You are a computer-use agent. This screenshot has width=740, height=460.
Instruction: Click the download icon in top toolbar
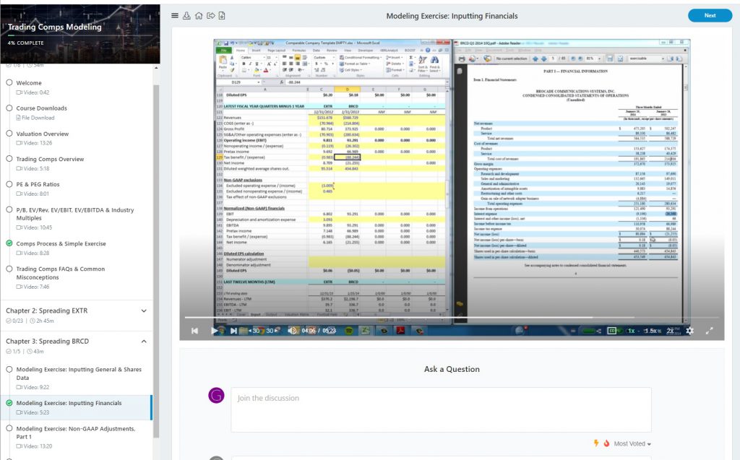tap(186, 16)
